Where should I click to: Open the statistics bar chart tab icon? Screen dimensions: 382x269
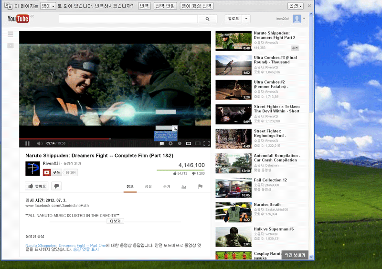pyautogui.click(x=184, y=187)
